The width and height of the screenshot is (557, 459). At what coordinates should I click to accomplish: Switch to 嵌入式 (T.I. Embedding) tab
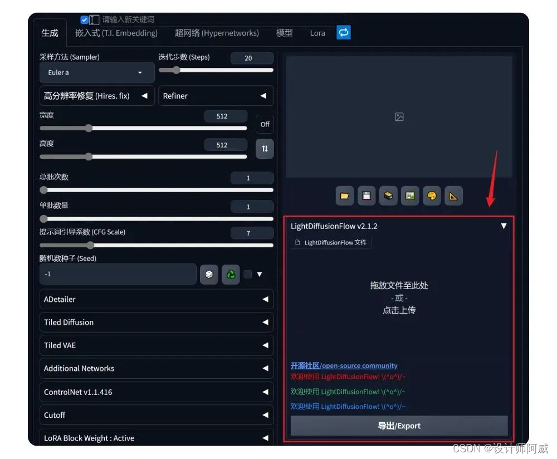116,33
